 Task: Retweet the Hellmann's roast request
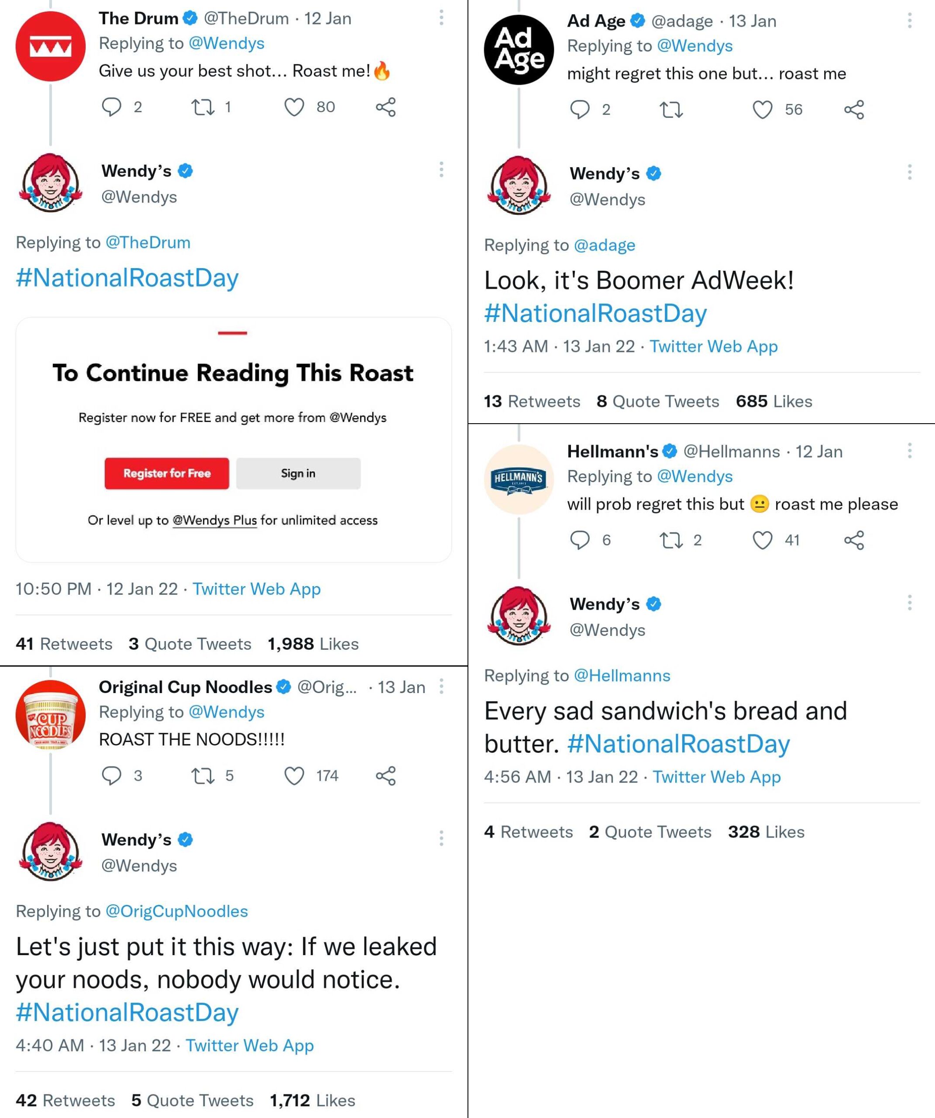[671, 540]
